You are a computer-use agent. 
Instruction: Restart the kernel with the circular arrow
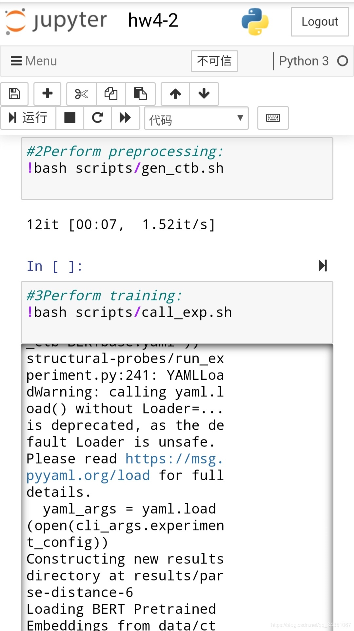[97, 118]
